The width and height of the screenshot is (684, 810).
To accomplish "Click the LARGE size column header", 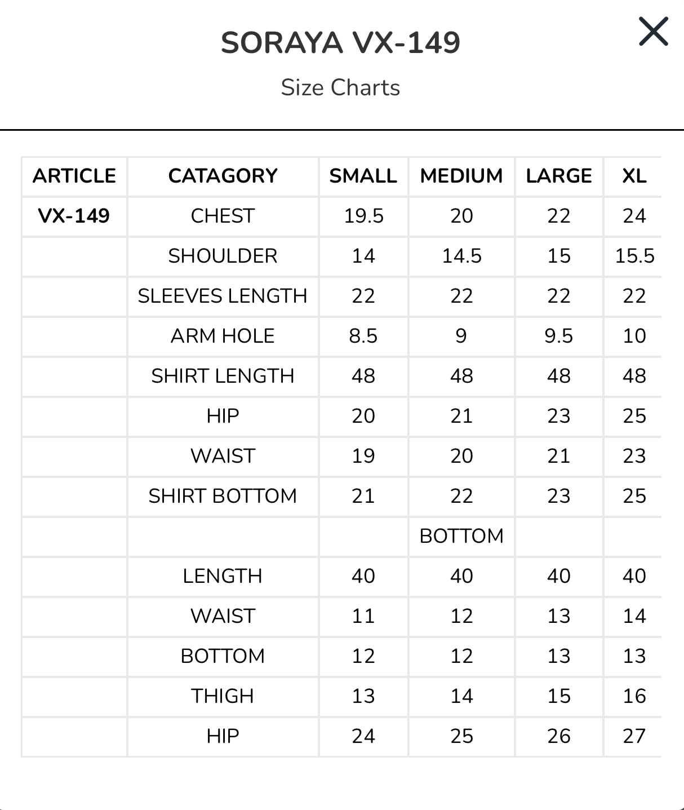I will [x=559, y=176].
